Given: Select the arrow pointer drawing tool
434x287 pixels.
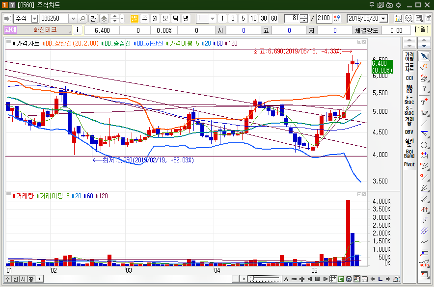Looking at the screenshot, I should tap(424, 55).
